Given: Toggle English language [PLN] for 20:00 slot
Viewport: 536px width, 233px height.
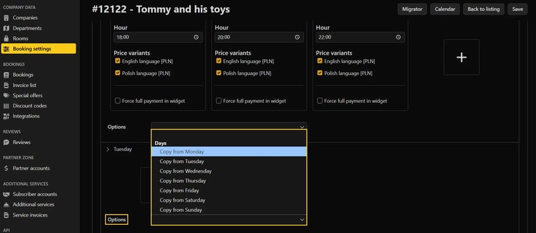Looking at the screenshot, I should coord(219,61).
